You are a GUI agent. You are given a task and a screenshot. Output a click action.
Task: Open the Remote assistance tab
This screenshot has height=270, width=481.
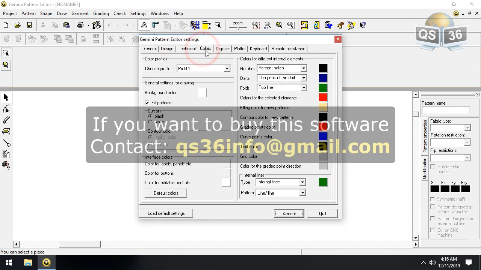pos(288,49)
